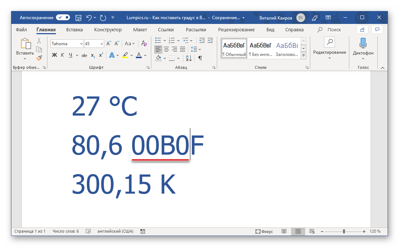The width and height of the screenshot is (399, 247).
Task: Click the английский (США) language indicator
Action: click(x=115, y=231)
